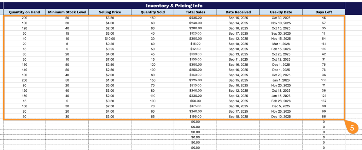Image resolution: width=362 pixels, height=150 pixels.
Task: Click the Selling Price column header
Action: coord(110,12)
